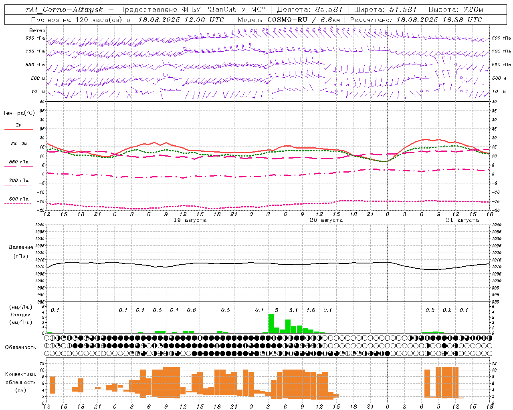Click the latitude value 51.581
Screen dimensions: 513x410
[403, 10]
